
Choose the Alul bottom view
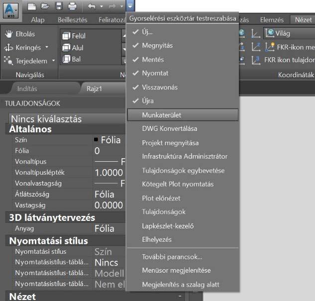click(x=73, y=48)
